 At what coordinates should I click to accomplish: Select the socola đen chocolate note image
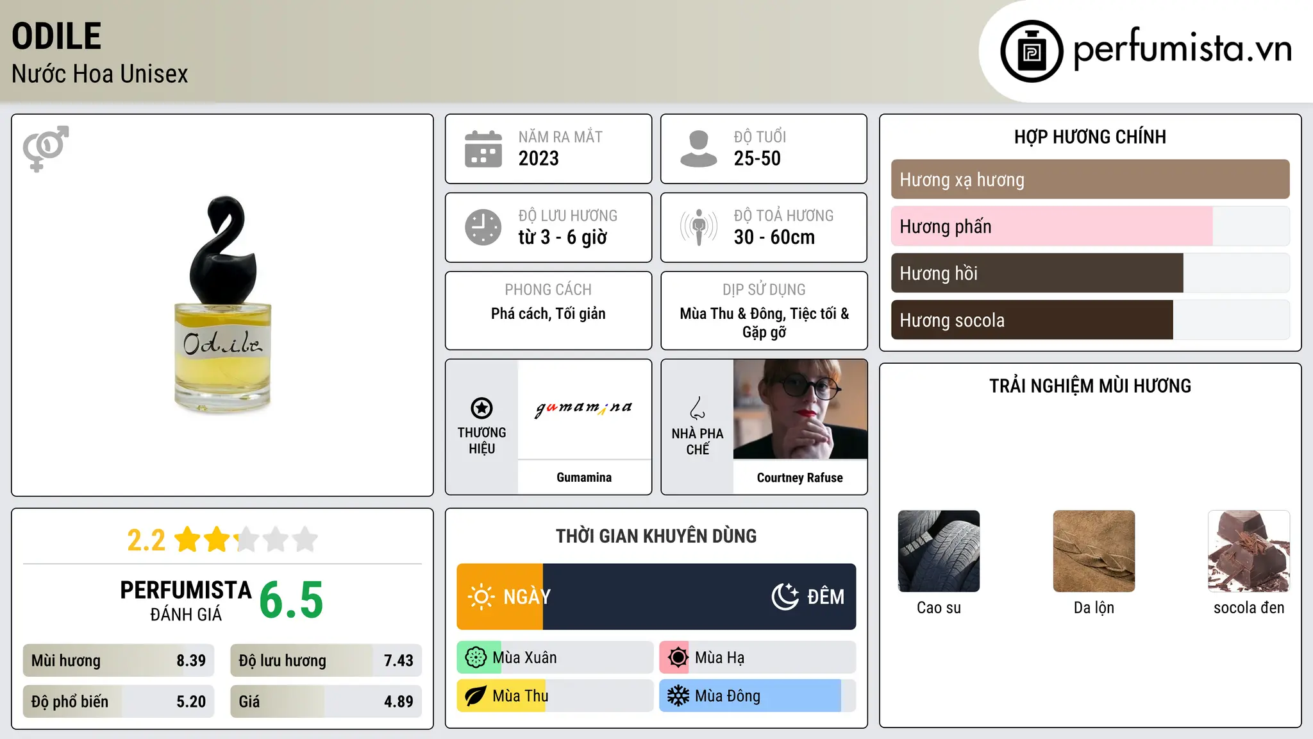[x=1249, y=551]
